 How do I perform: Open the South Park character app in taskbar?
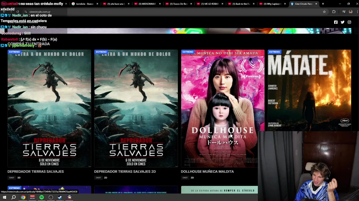(69, 197)
